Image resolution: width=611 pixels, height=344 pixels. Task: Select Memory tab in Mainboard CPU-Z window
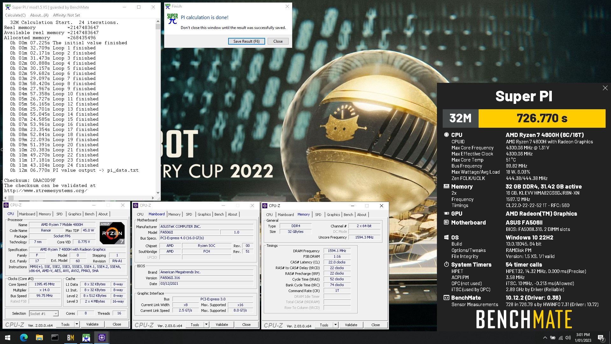[174, 214]
